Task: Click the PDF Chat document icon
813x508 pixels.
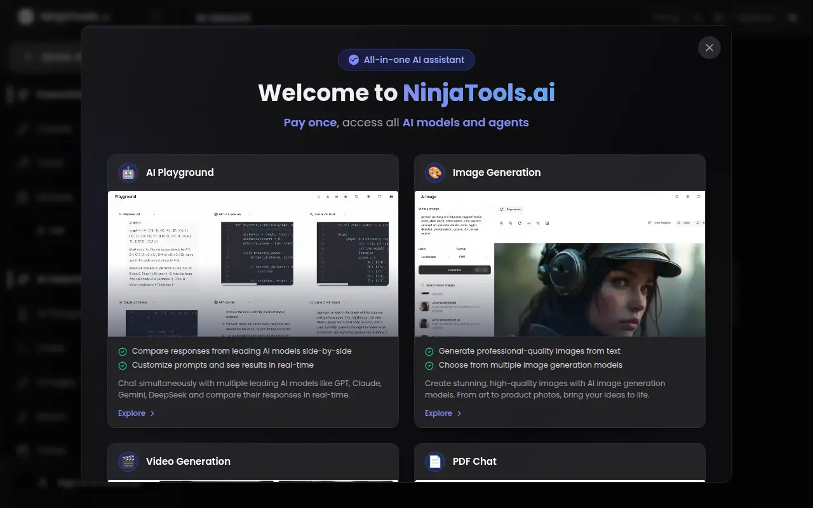Action: click(x=435, y=462)
